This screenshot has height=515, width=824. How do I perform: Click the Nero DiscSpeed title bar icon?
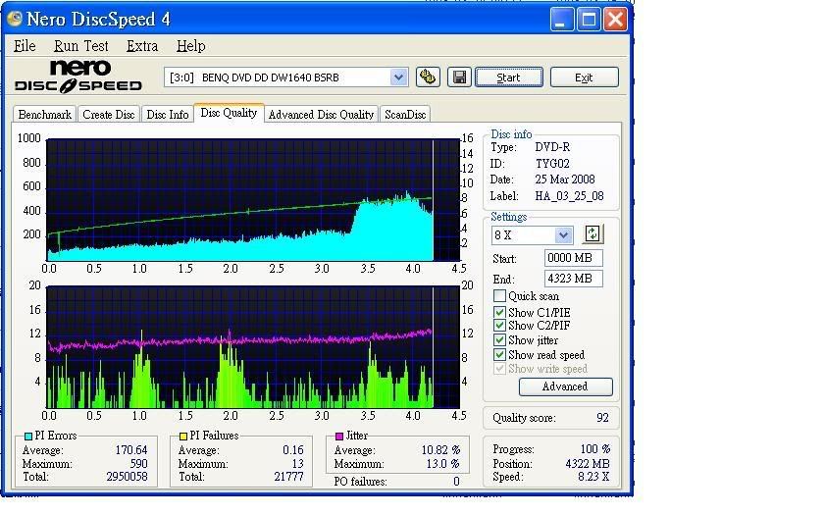coord(15,19)
